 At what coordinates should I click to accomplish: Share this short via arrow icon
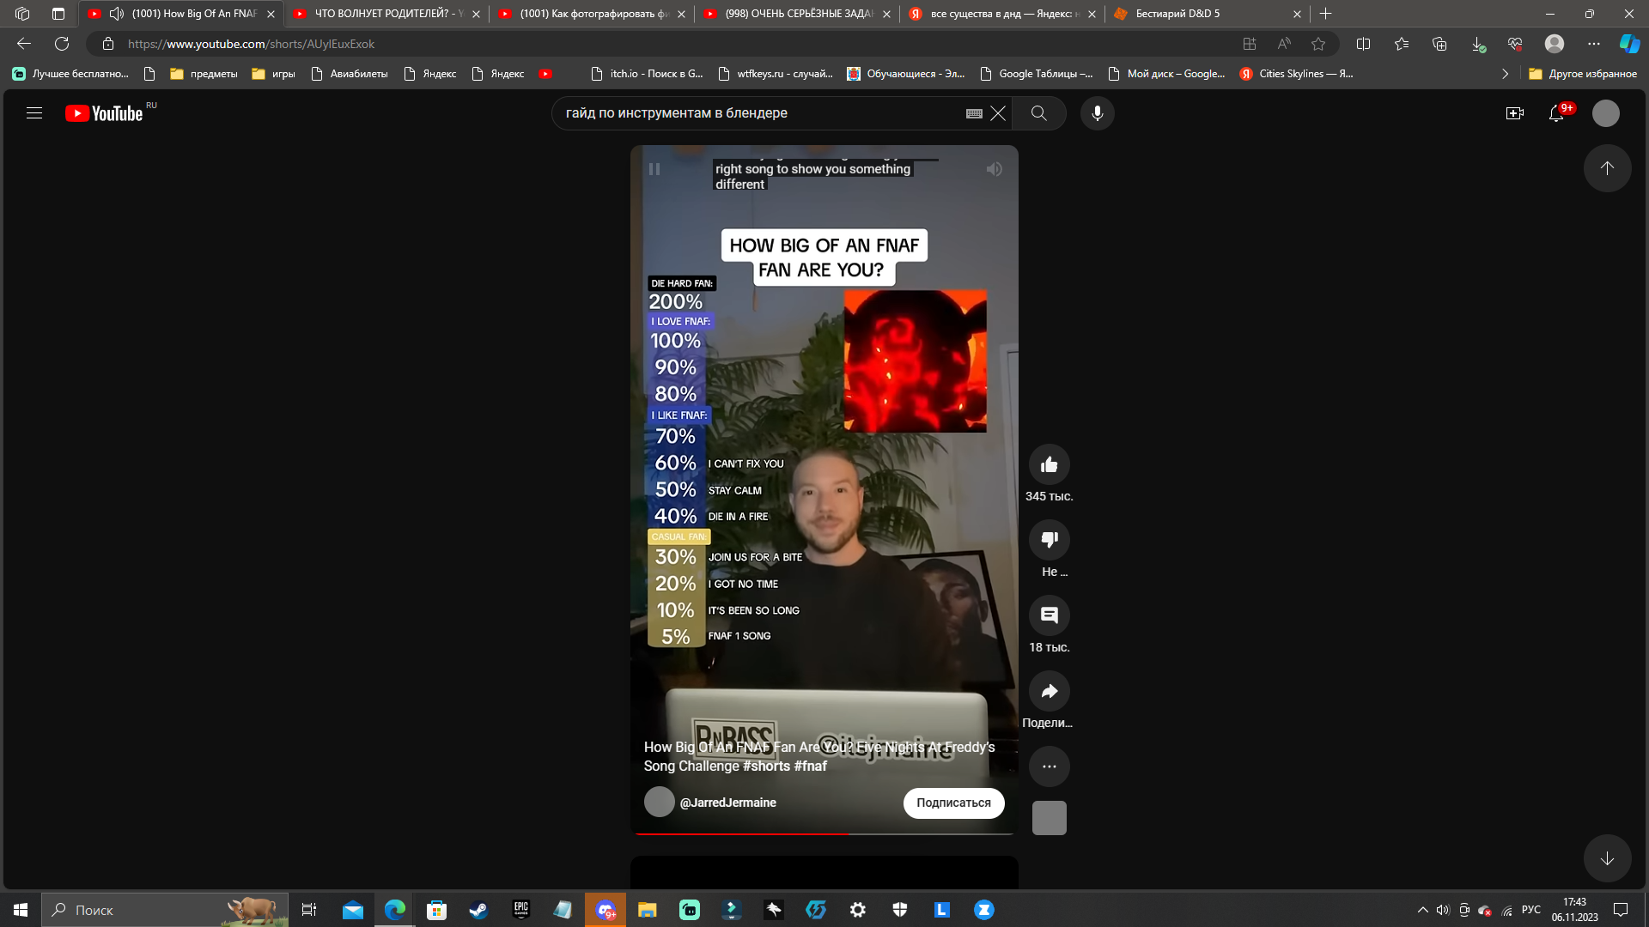(x=1049, y=691)
